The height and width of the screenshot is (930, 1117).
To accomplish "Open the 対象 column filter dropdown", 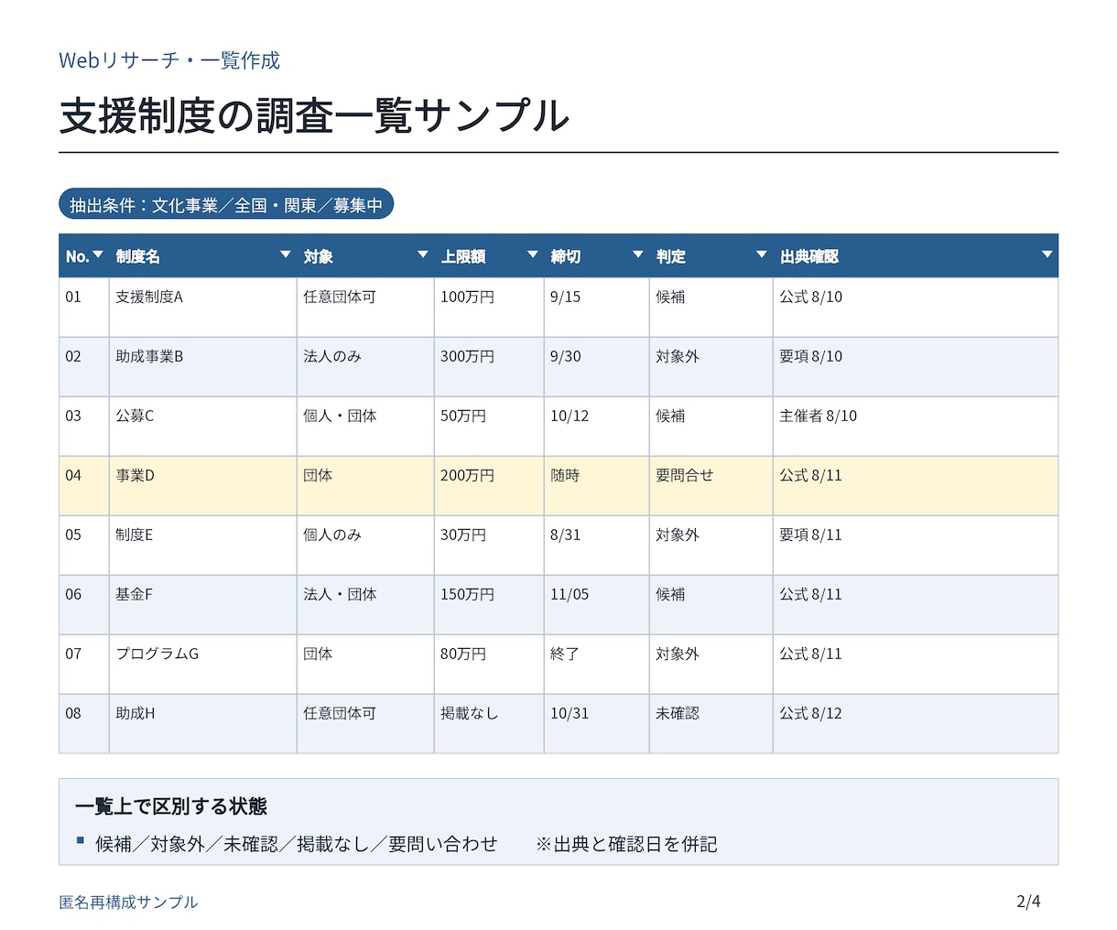I will [423, 255].
